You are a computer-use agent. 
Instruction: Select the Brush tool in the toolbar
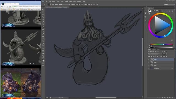[43, 27]
